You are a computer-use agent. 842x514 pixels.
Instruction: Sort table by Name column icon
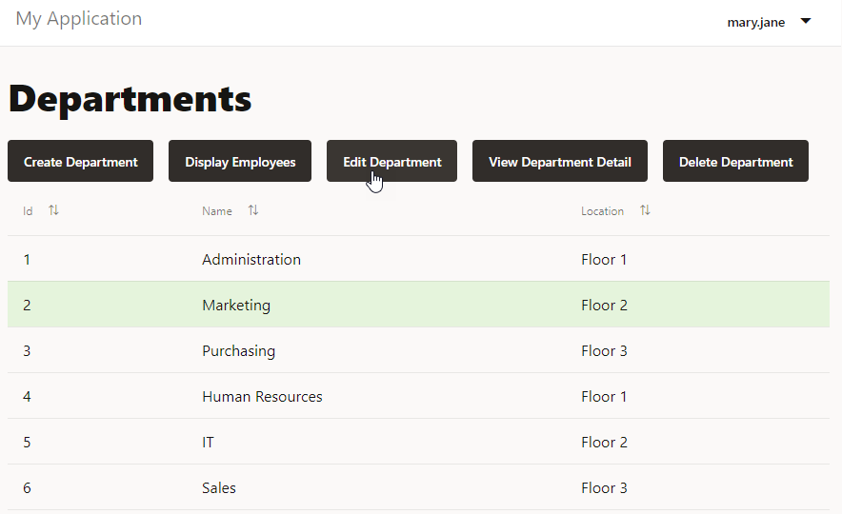253,210
